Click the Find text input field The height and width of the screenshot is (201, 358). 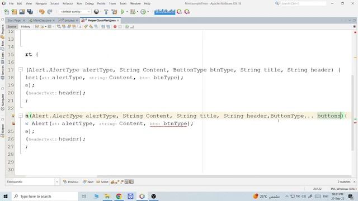pyautogui.click(x=30, y=182)
